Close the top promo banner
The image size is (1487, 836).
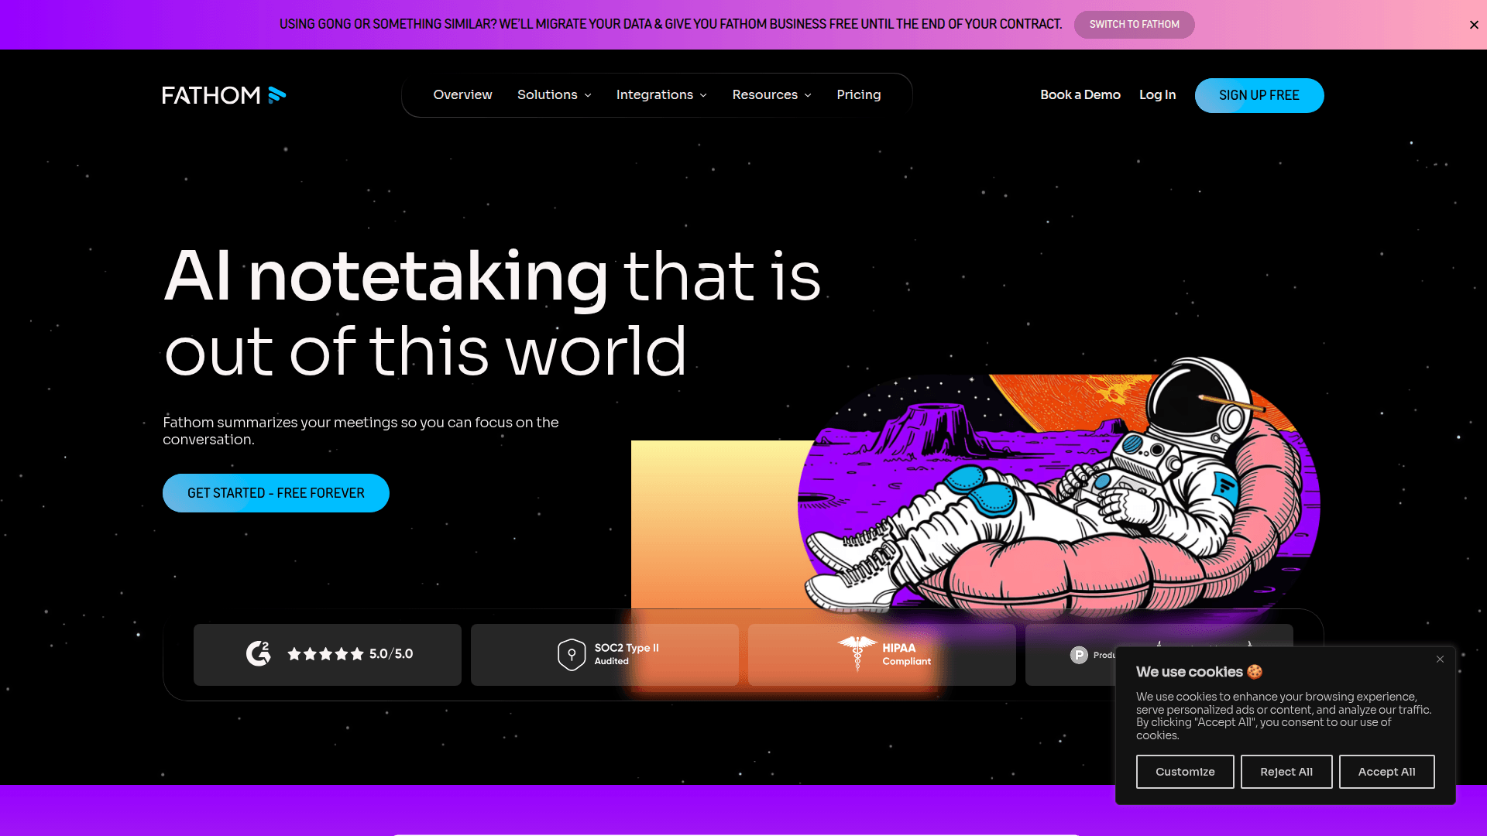click(1473, 25)
